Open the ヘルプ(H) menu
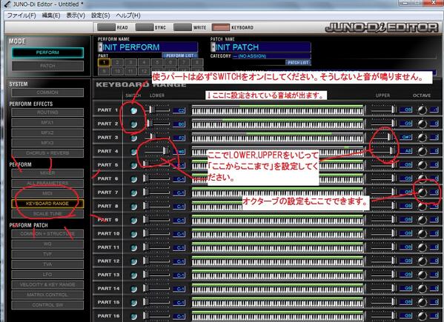This screenshot has width=444, height=322. pyautogui.click(x=128, y=16)
